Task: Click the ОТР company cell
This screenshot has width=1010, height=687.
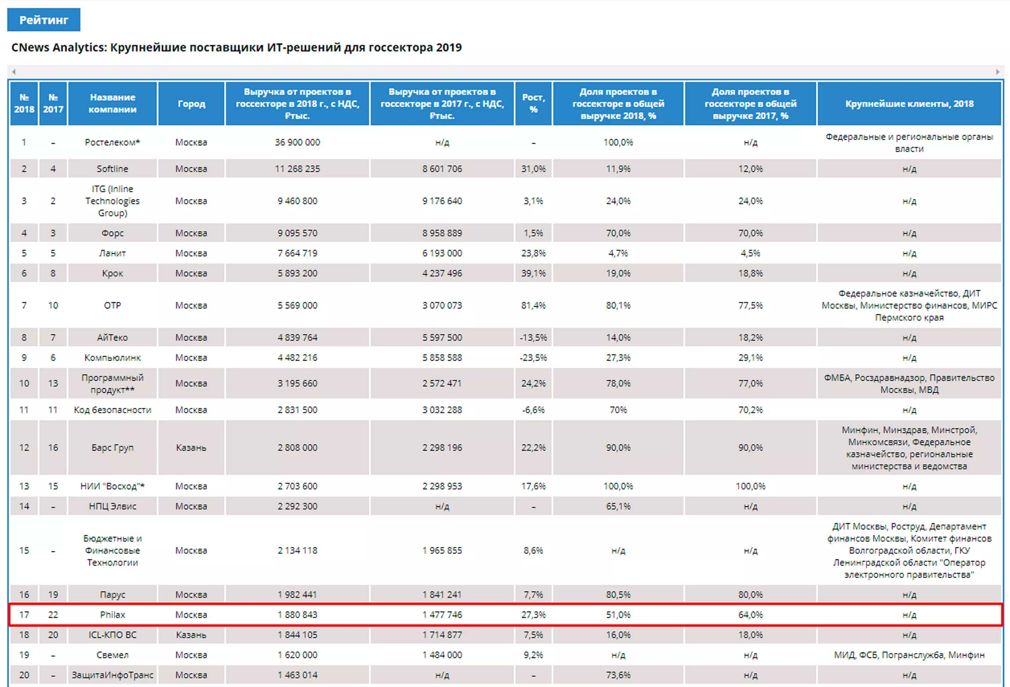Action: [x=112, y=305]
